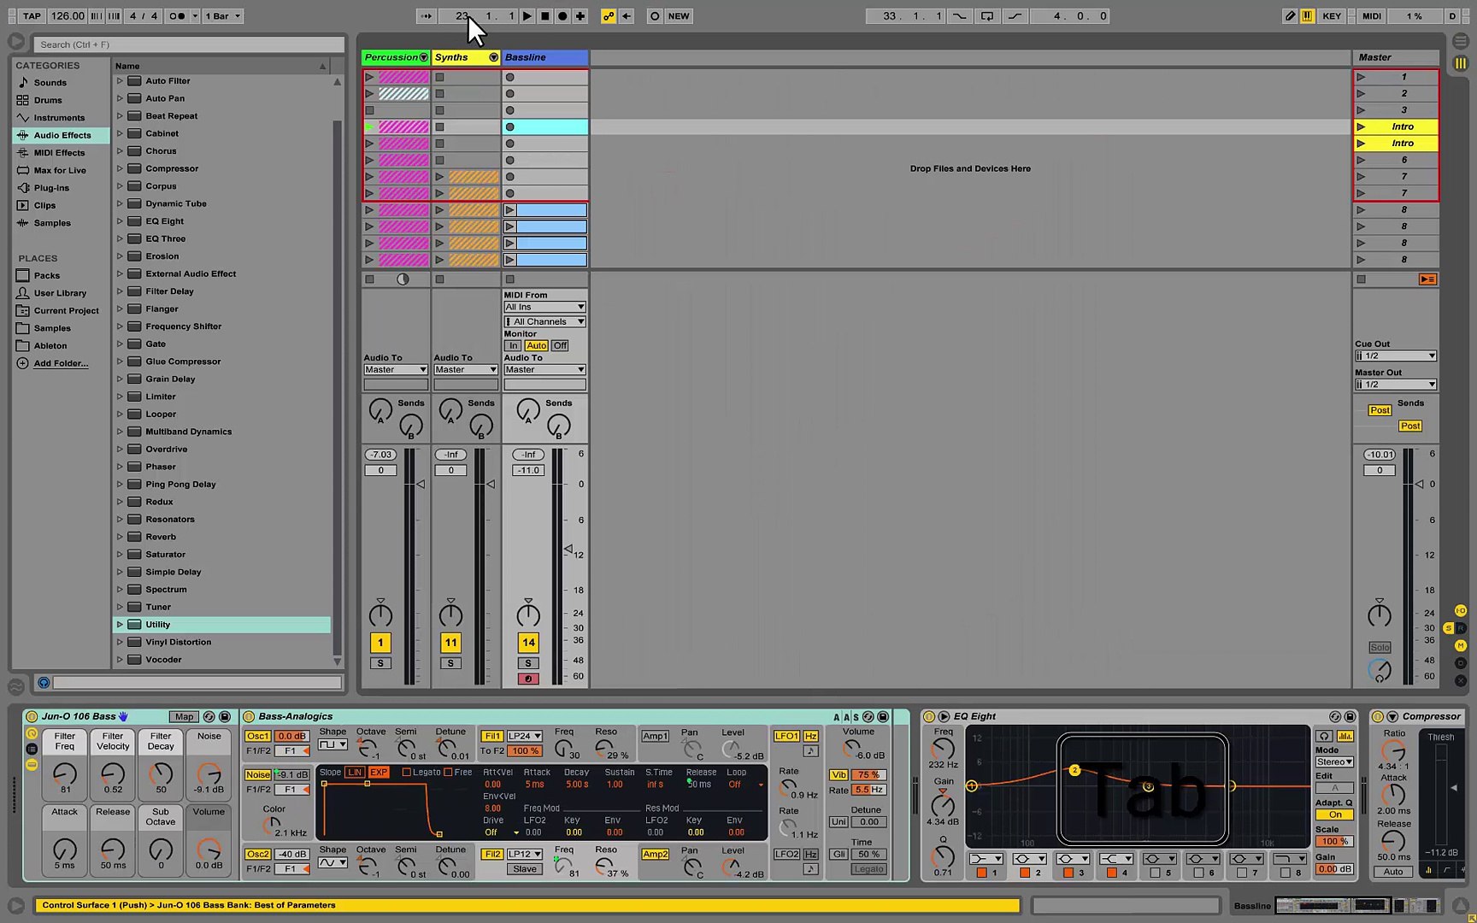Enable KEY map mode switch
The height and width of the screenshot is (923, 1477).
pos(1332,16)
